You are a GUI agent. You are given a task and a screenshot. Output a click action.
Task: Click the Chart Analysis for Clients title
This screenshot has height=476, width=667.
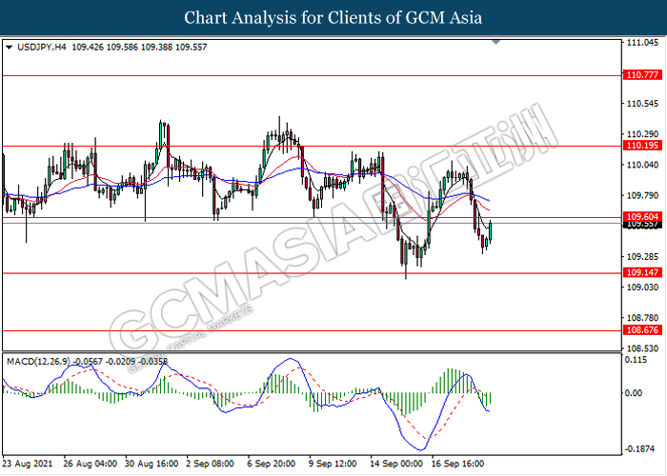tap(333, 18)
